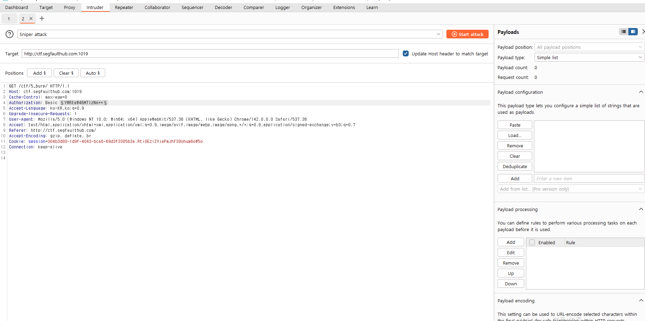Image resolution: width=645 pixels, height=321 pixels.
Task: Select the split payloads panel layout icon
Action: [x=633, y=32]
